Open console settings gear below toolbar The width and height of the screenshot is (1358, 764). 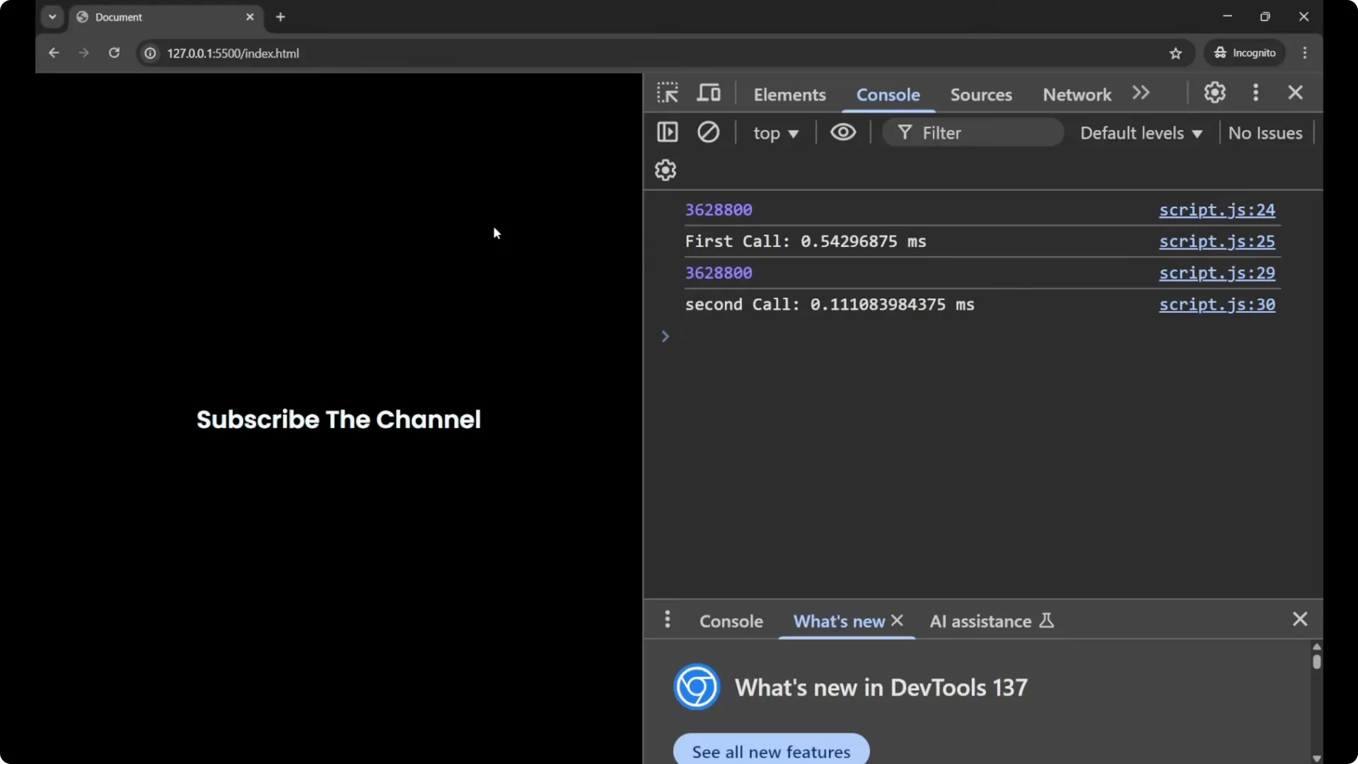[x=665, y=170]
